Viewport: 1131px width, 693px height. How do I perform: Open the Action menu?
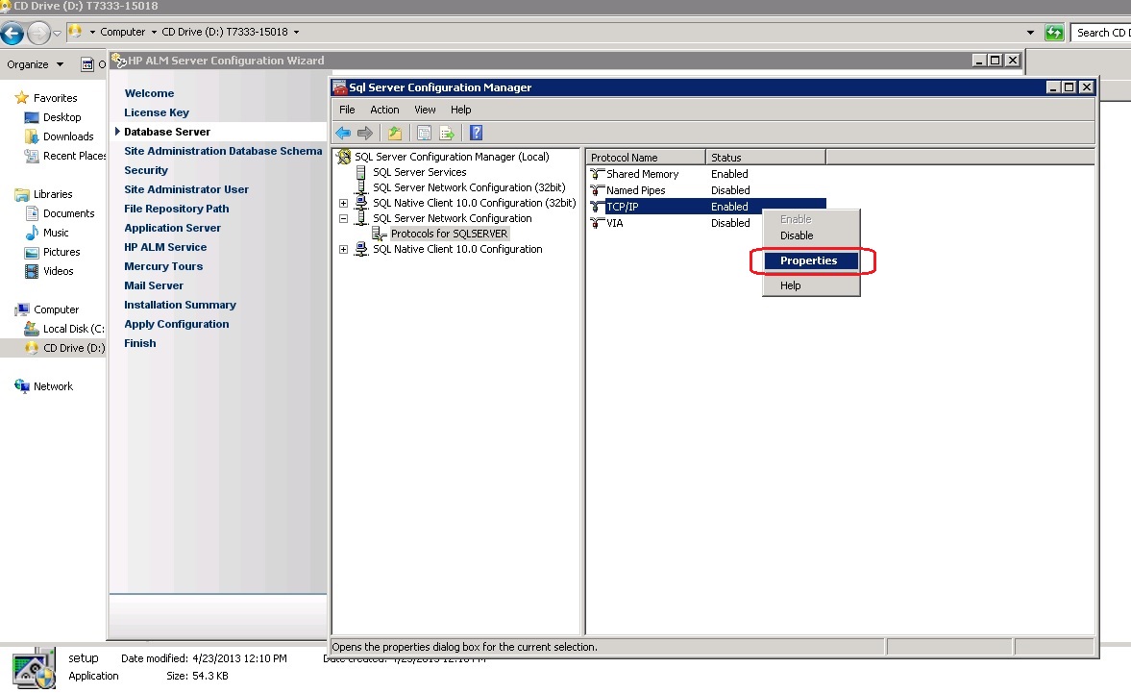point(384,110)
